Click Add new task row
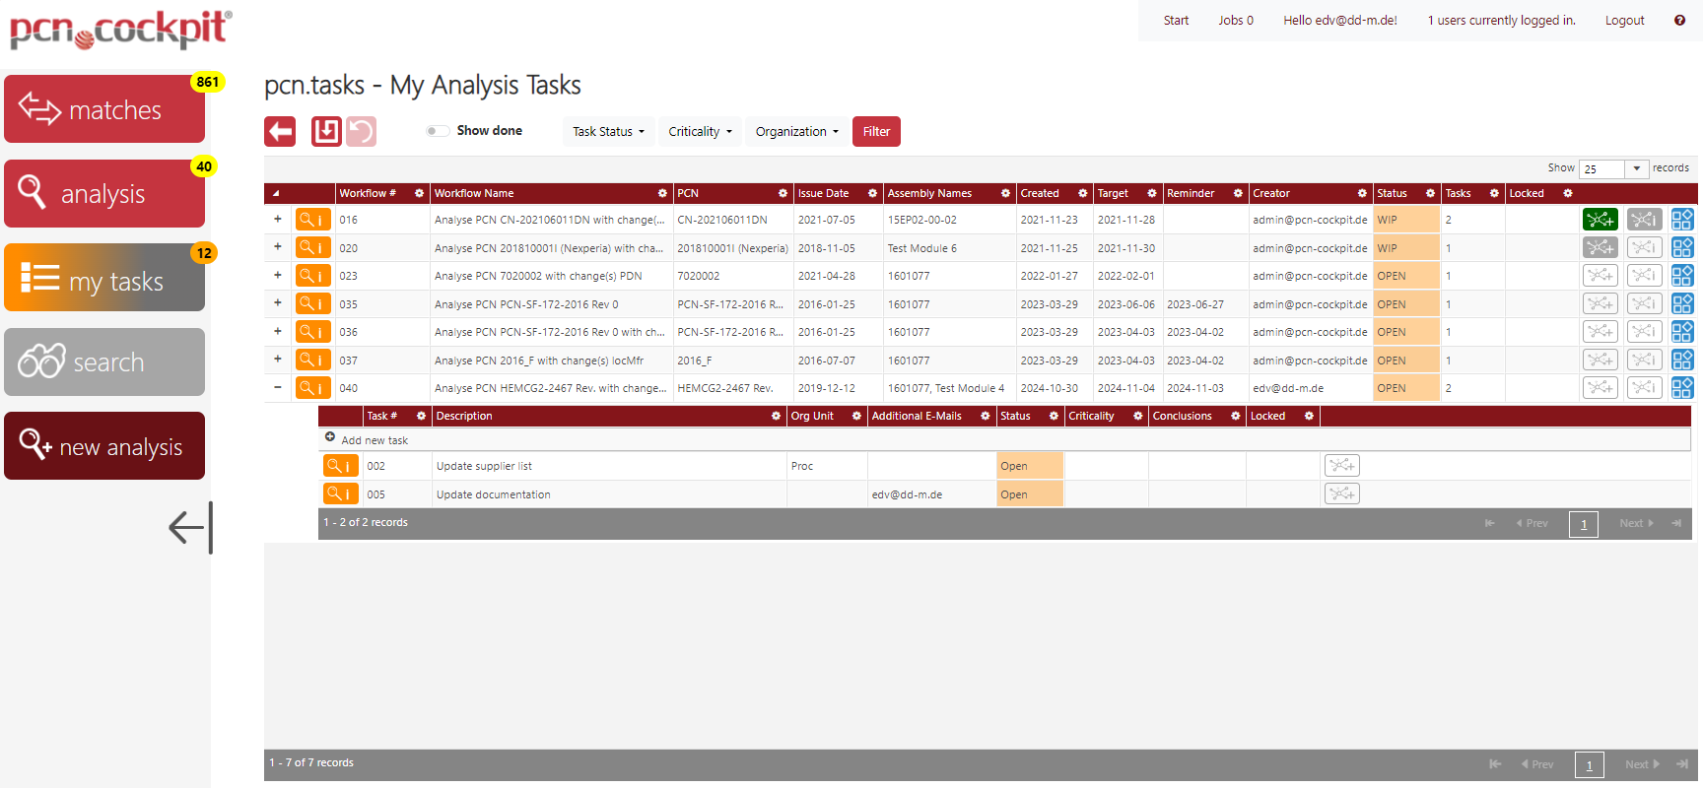 pos(374,440)
